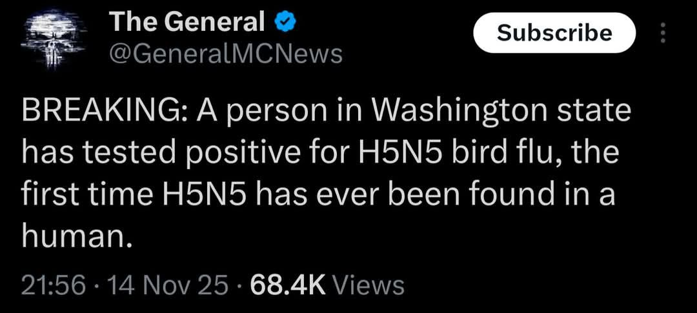Click the Views label

371,284
